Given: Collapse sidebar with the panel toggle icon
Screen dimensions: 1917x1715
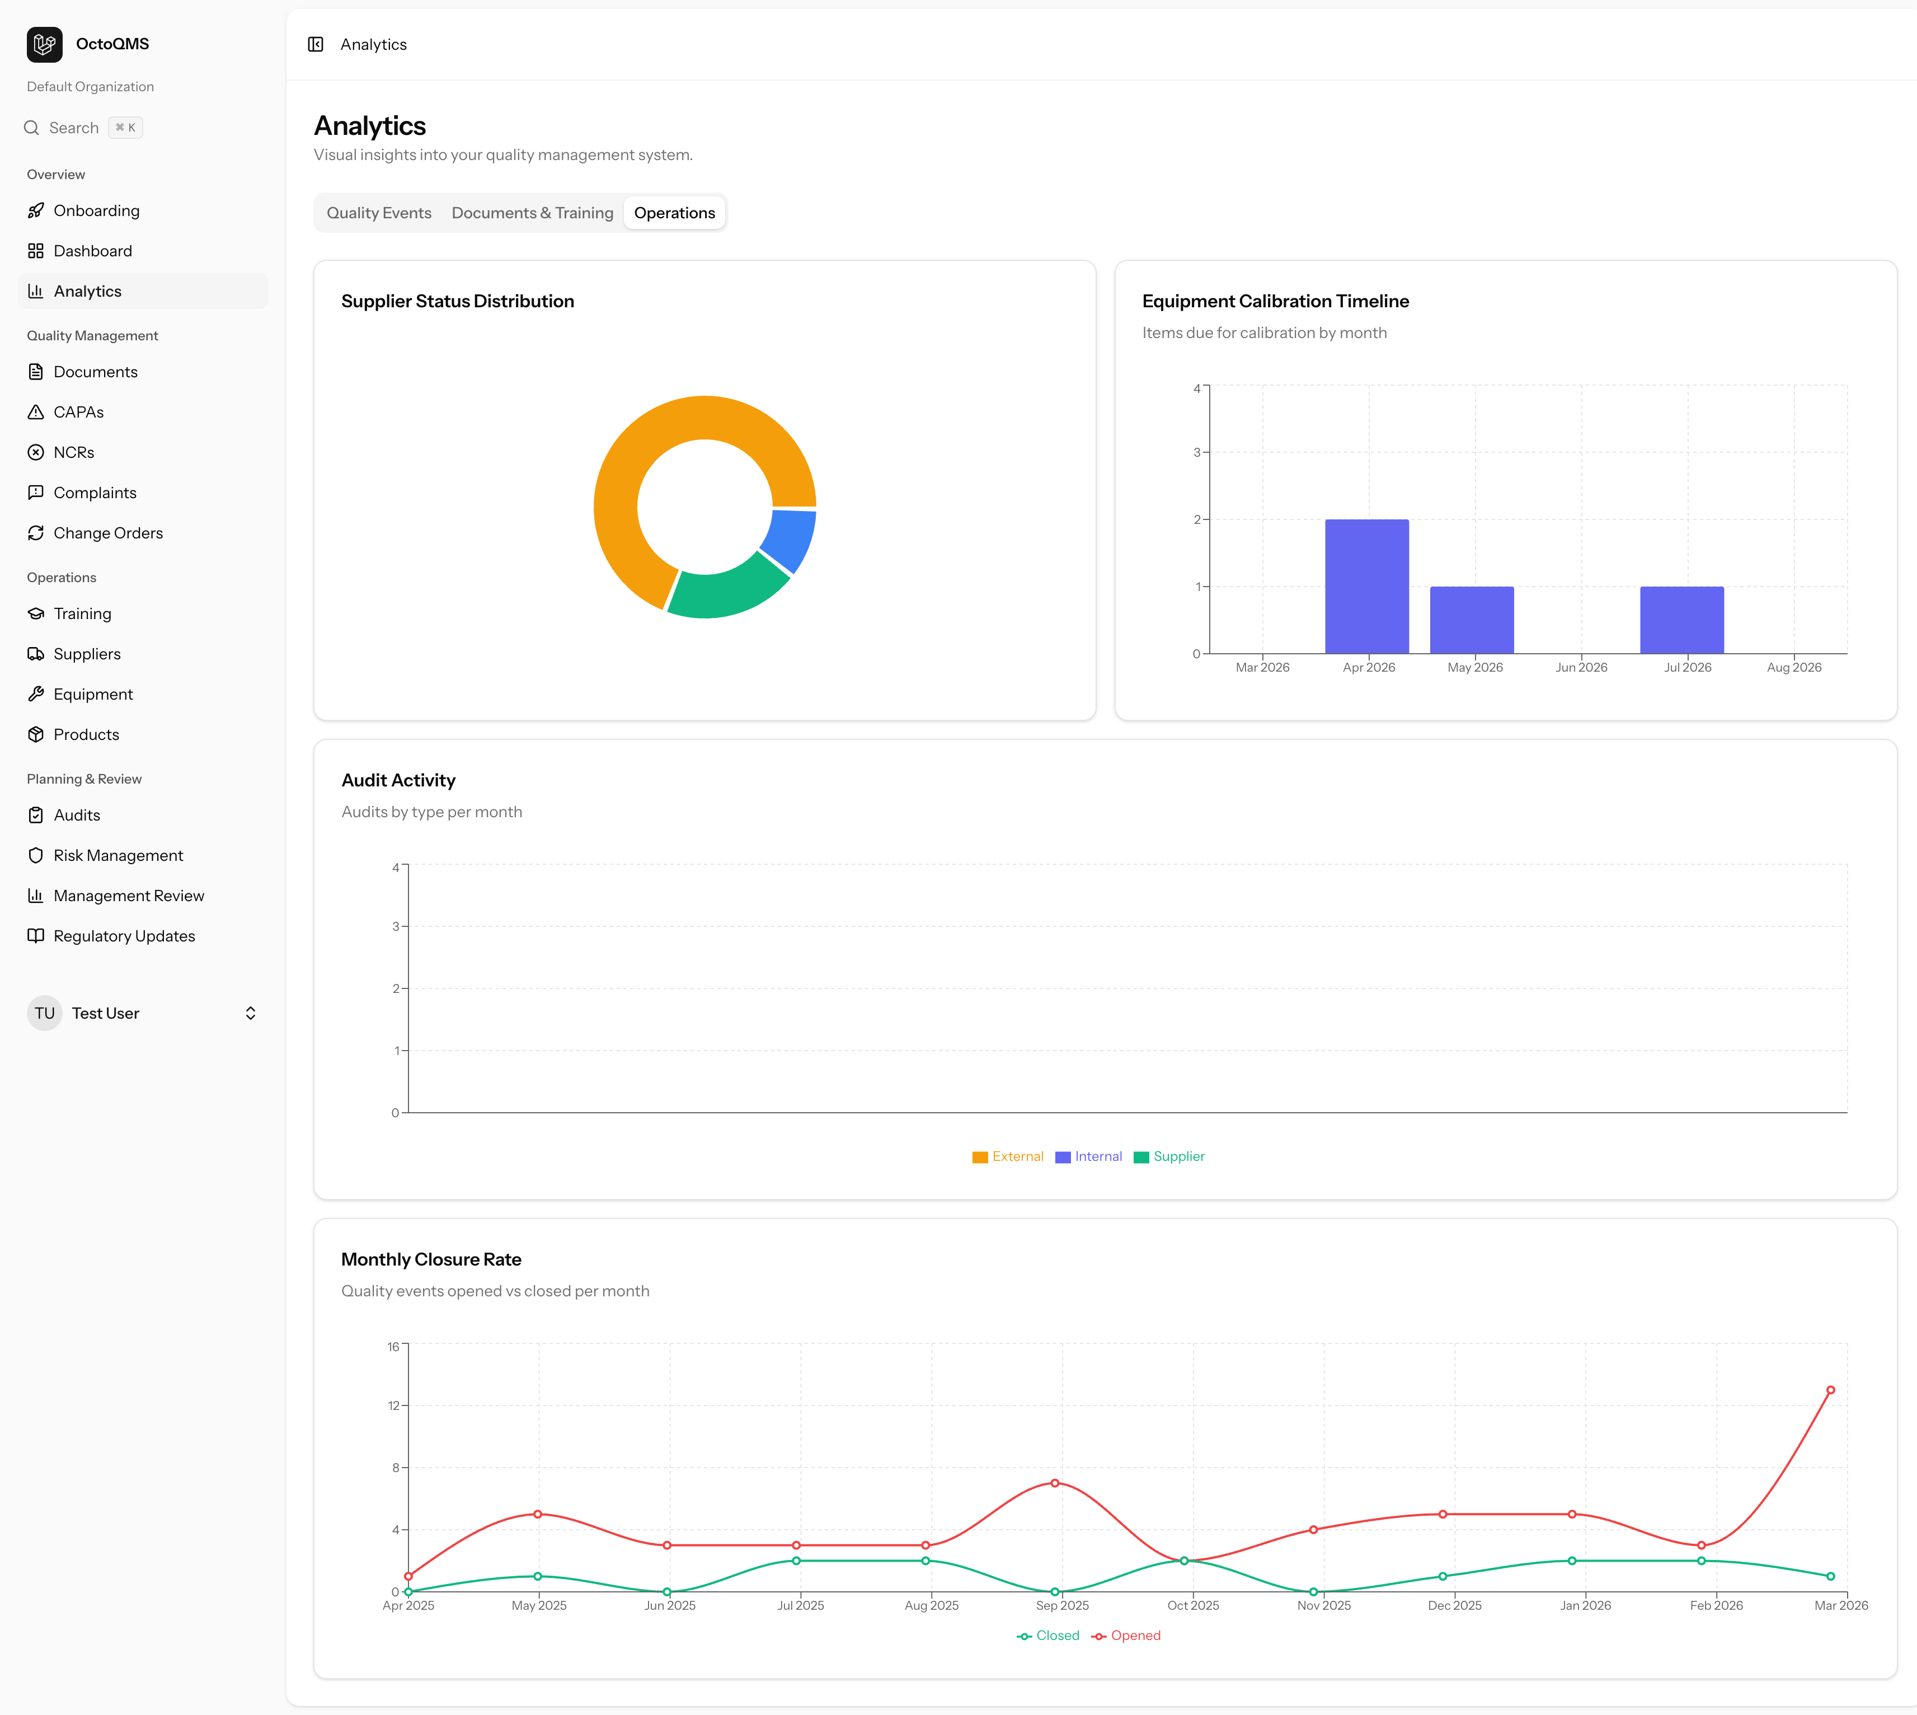Looking at the screenshot, I should point(316,44).
